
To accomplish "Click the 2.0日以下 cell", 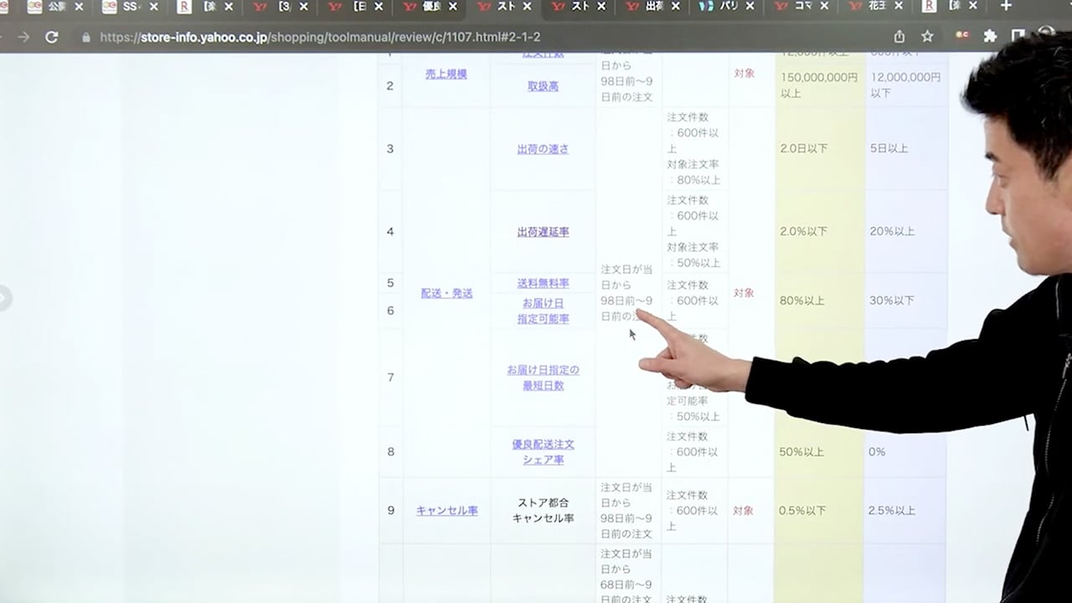I will [803, 148].
